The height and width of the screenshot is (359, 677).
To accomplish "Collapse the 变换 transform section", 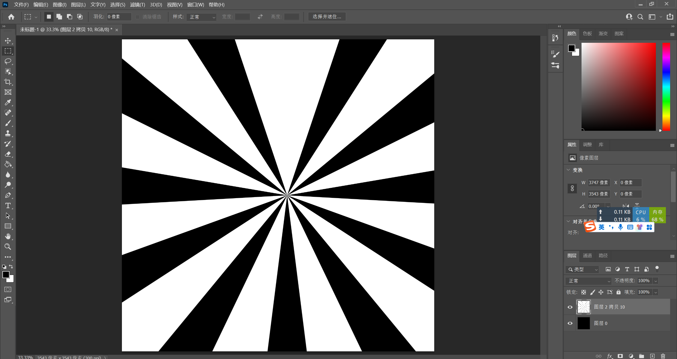I will 568,170.
